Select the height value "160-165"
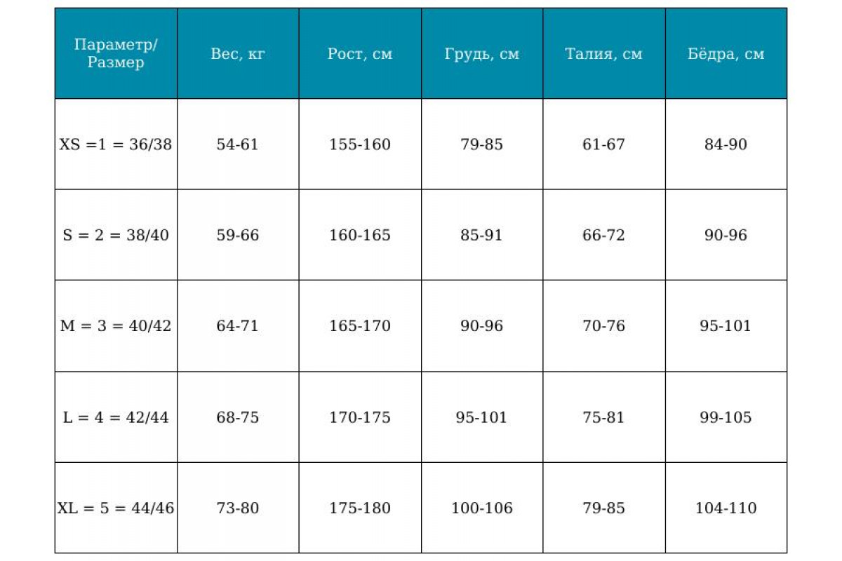The width and height of the screenshot is (842, 561). point(360,235)
